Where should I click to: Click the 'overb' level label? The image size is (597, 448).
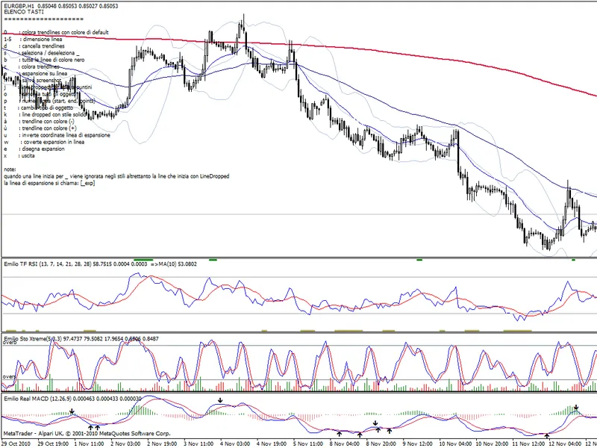pos(10,343)
